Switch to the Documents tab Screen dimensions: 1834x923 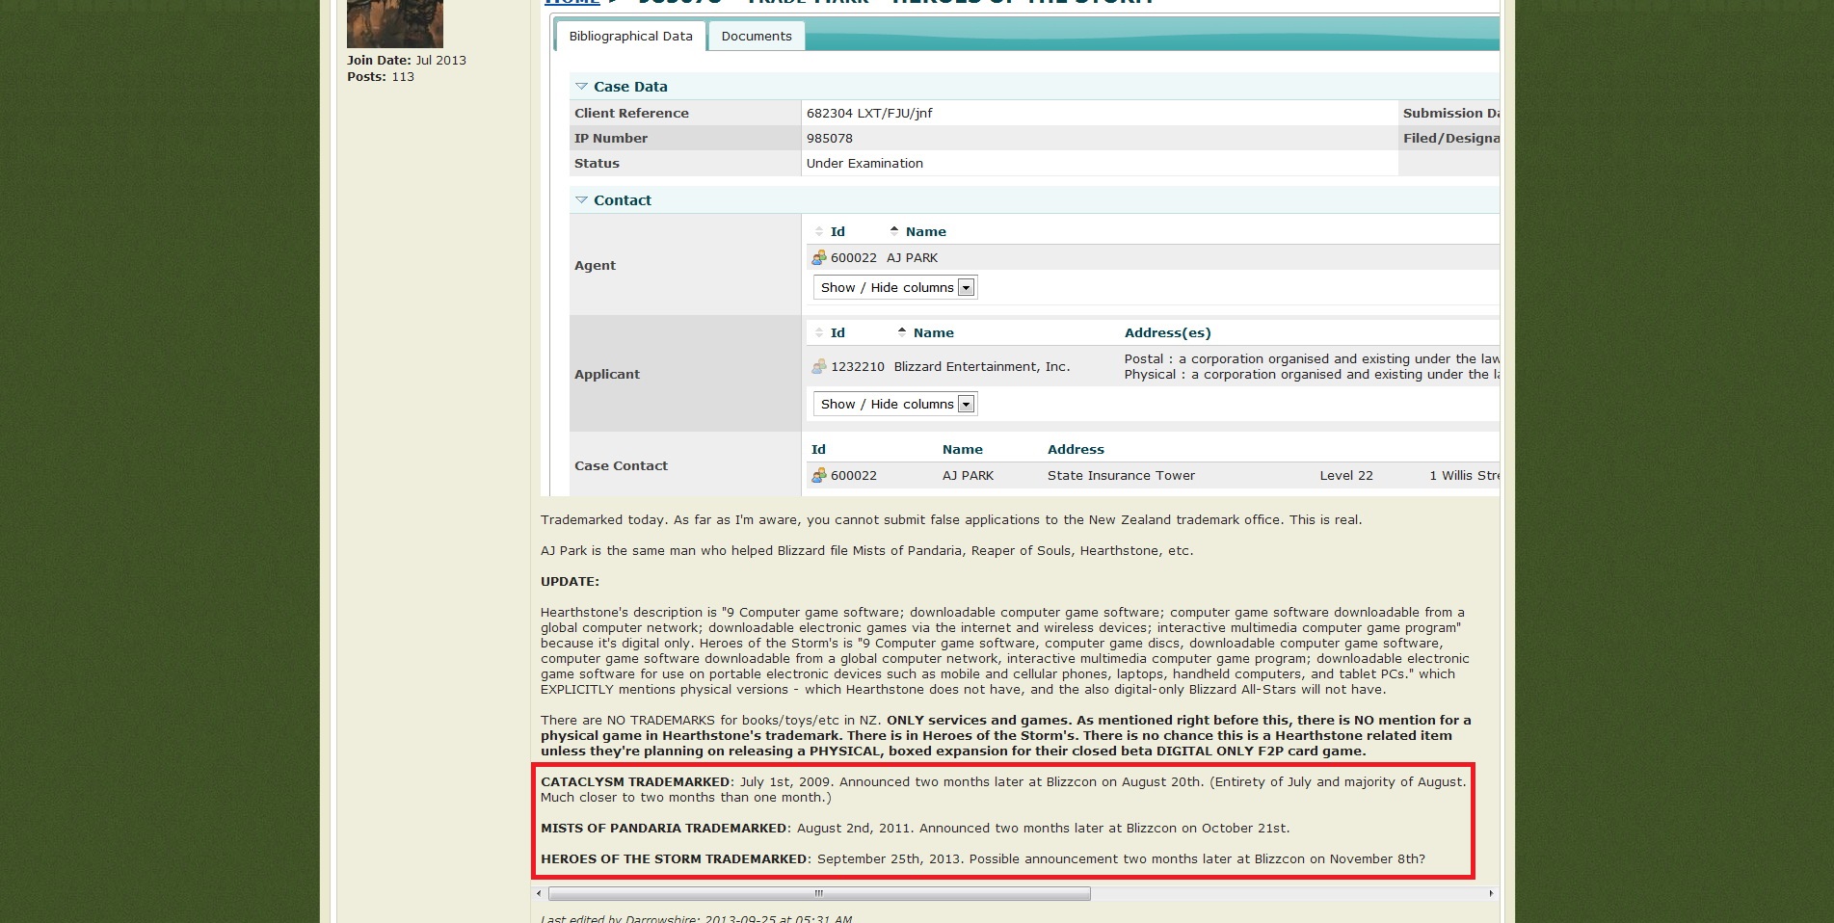(756, 37)
